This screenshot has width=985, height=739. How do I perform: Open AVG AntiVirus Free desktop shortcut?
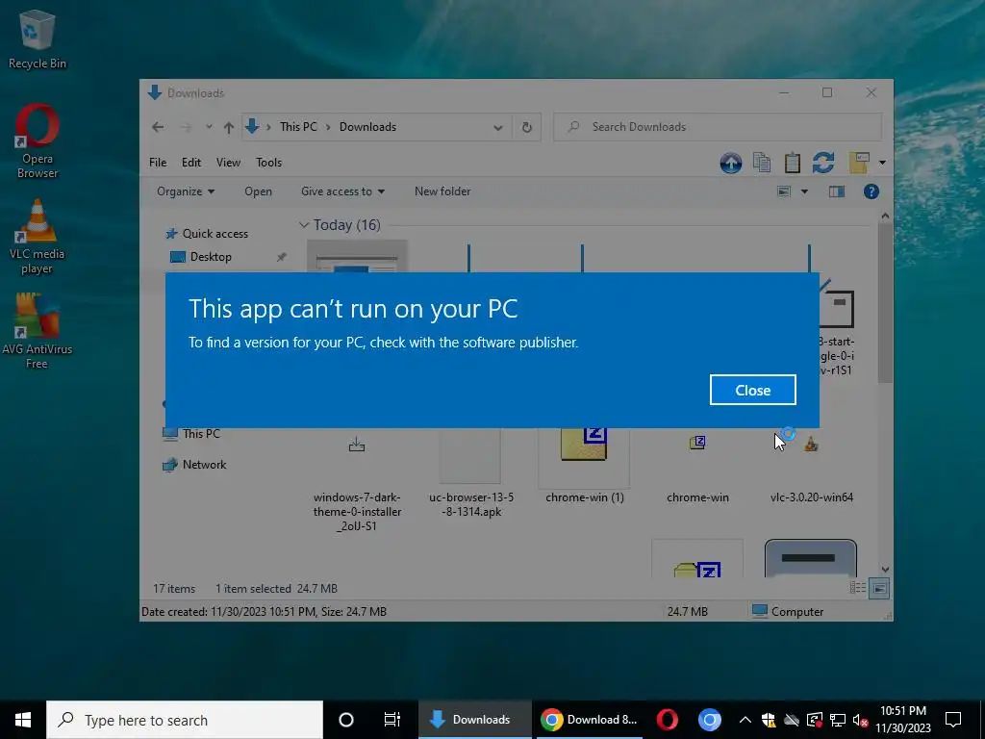pyautogui.click(x=38, y=331)
